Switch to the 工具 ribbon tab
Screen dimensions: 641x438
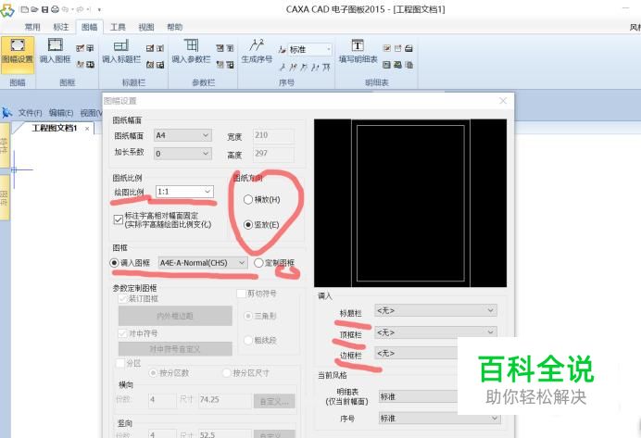point(118,27)
